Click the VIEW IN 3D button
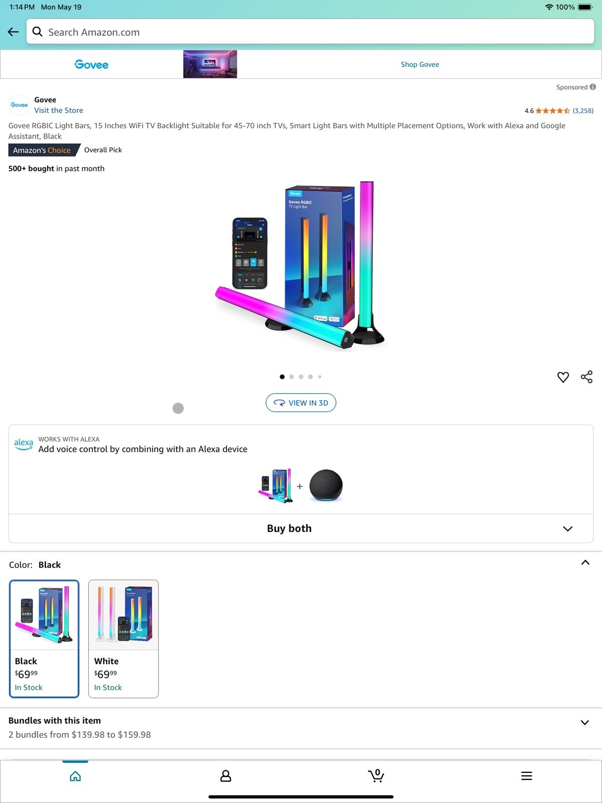 (301, 403)
